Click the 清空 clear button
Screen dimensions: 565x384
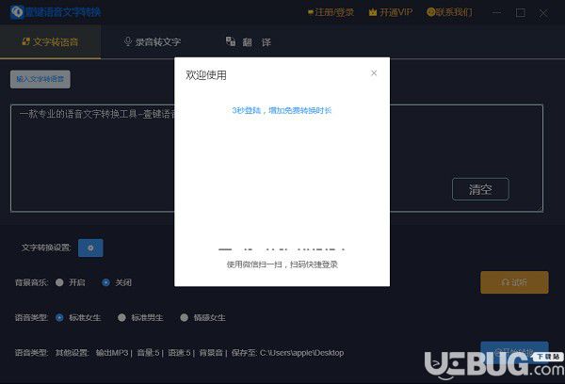pyautogui.click(x=480, y=189)
